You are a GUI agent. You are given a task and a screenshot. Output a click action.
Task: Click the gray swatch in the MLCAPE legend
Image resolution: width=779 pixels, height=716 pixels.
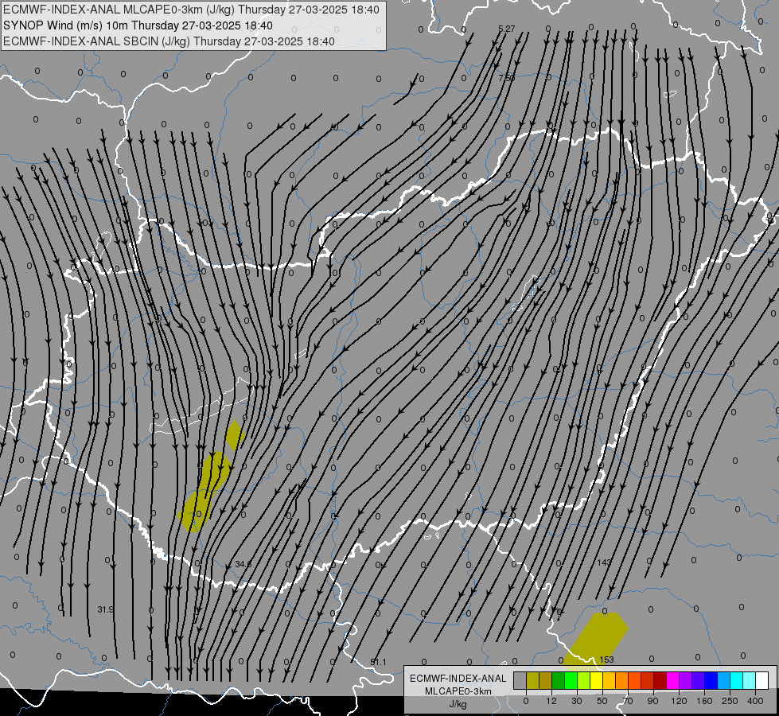520,680
